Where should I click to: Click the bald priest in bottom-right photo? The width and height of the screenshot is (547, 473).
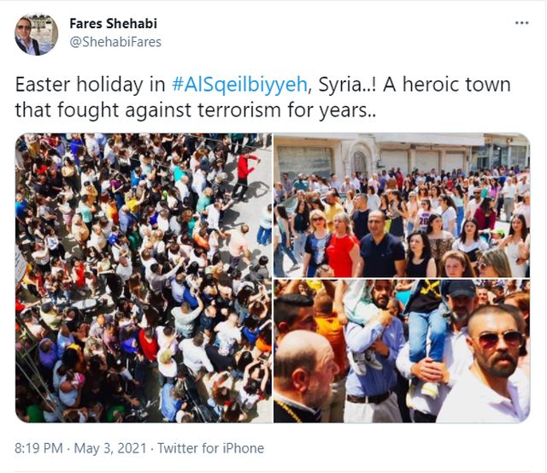pos(306,377)
